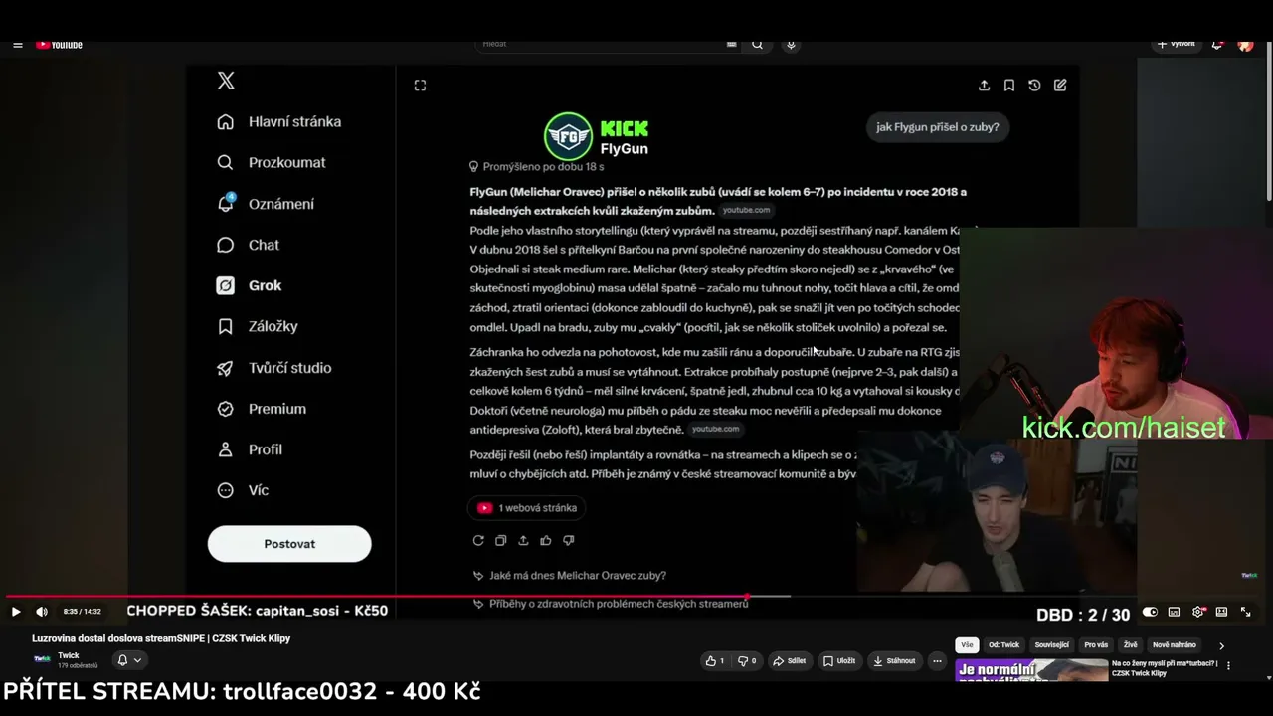Start voice search with the microphone
The height and width of the screenshot is (716, 1273).
pyautogui.click(x=791, y=44)
